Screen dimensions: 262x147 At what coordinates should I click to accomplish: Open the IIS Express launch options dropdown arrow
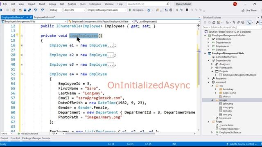tap(145, 10)
